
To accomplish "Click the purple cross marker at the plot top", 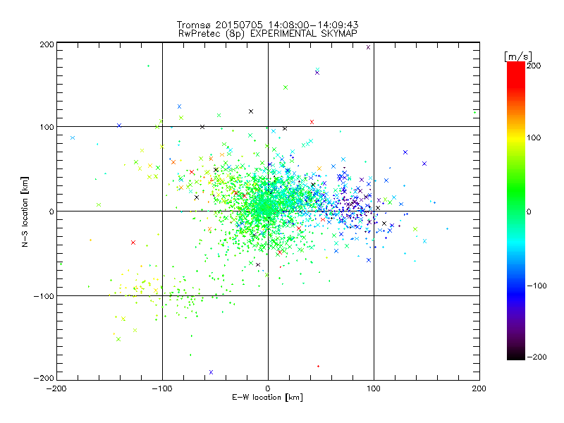I will (x=368, y=47).
